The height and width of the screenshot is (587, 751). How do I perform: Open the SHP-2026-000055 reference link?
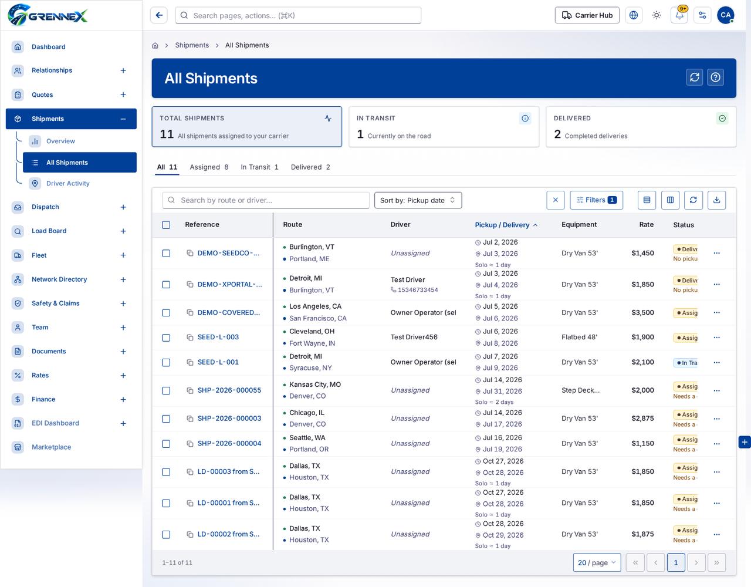(x=229, y=390)
